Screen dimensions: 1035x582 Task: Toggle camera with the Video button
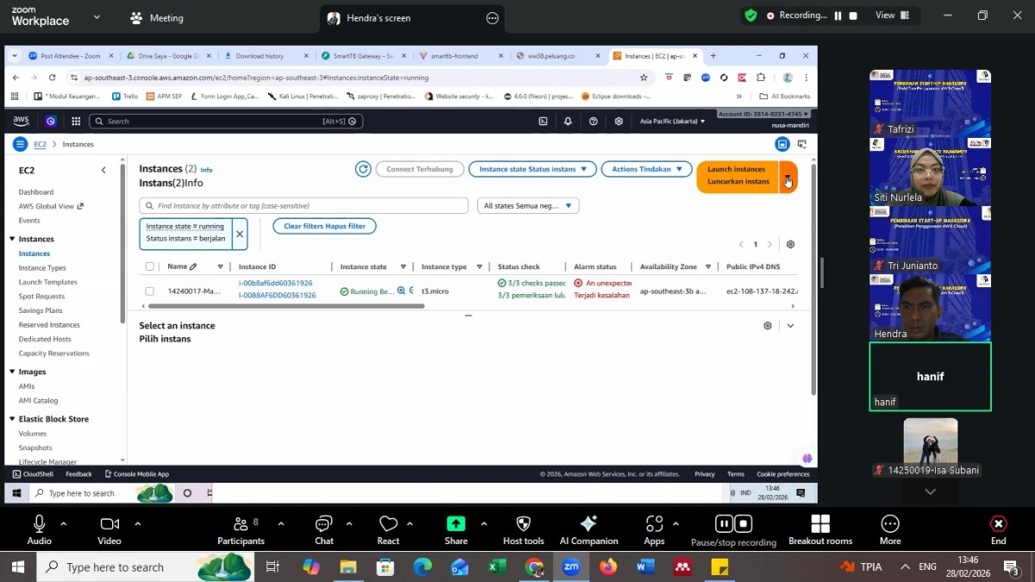pos(110,529)
